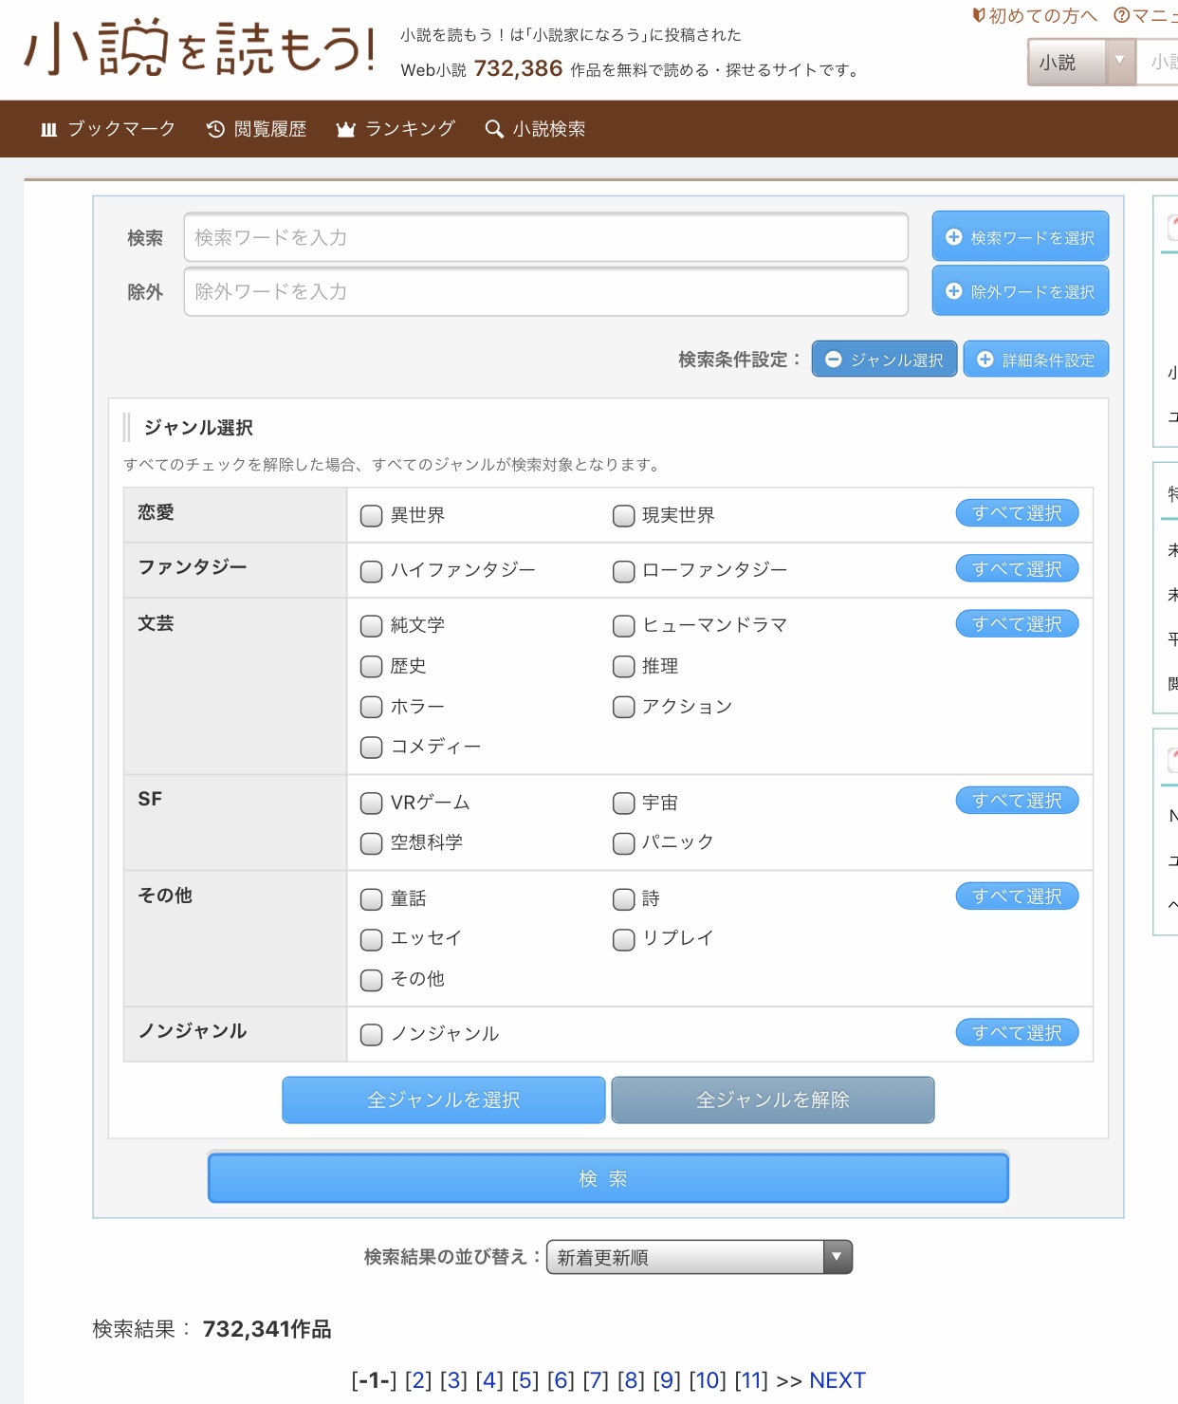
Task: Click plus icon on 検索ワードを選択 button
Action: 954,237
